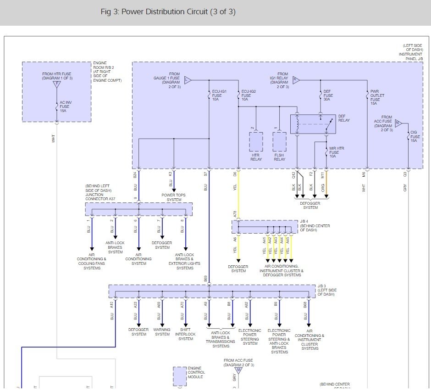
Task: Click the 'ENGINE ROOM R/B 2' label
Action: (103, 65)
